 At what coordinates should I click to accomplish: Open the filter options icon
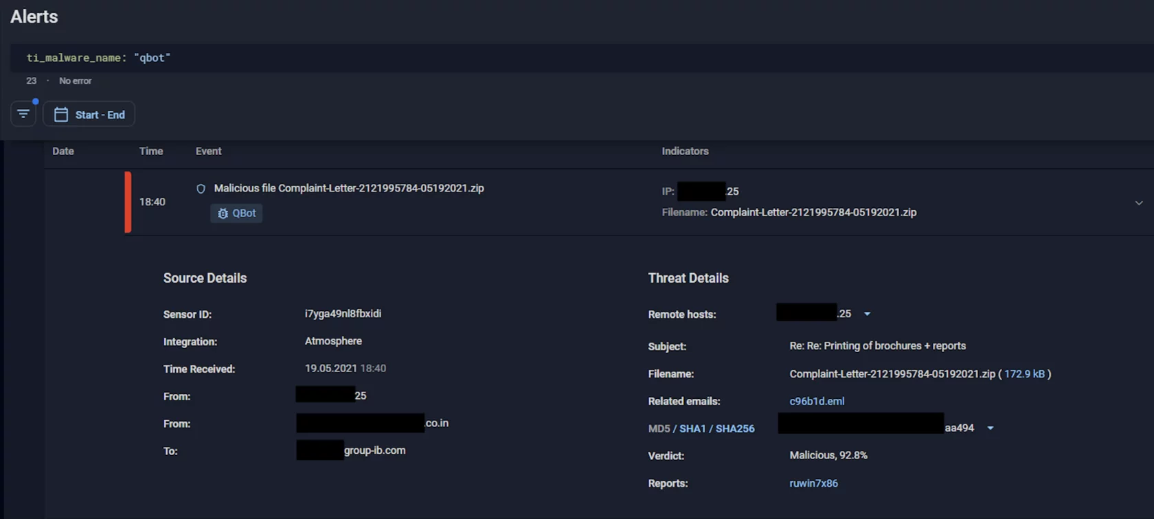[x=23, y=114]
